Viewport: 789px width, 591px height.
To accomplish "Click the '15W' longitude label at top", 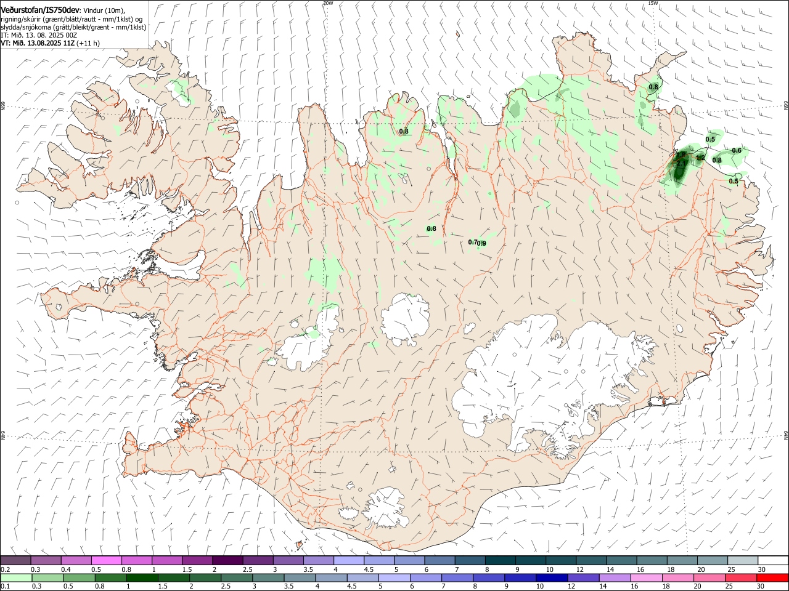I will pos(653,3).
